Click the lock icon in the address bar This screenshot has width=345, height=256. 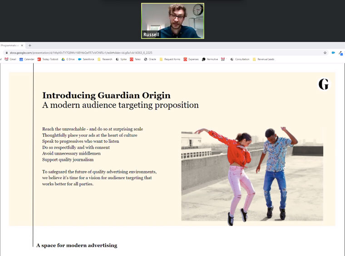coord(7,53)
